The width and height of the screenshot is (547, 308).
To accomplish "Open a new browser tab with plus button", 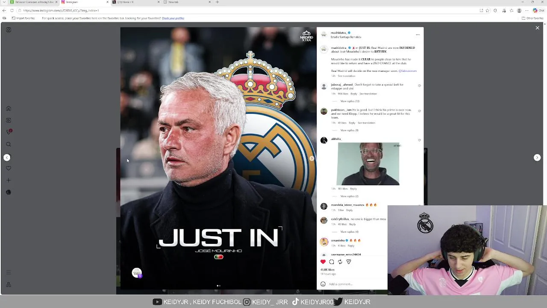I will tap(217, 2).
